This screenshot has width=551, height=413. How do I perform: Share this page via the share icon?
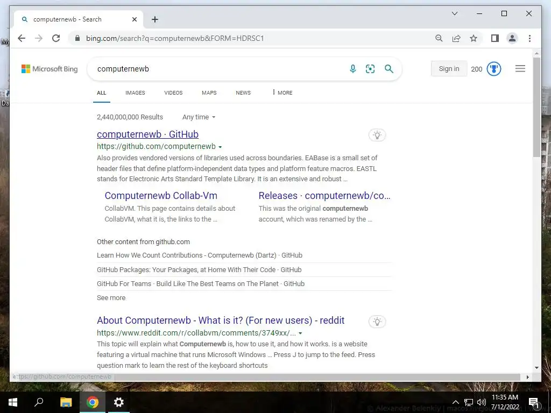pyautogui.click(x=456, y=38)
